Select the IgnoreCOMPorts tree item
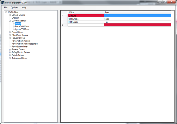Screen dimensions: 177x124 pyautogui.click(x=22, y=29)
